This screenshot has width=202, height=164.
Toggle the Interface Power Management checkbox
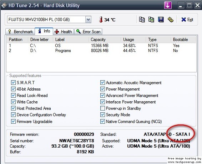click(102, 102)
